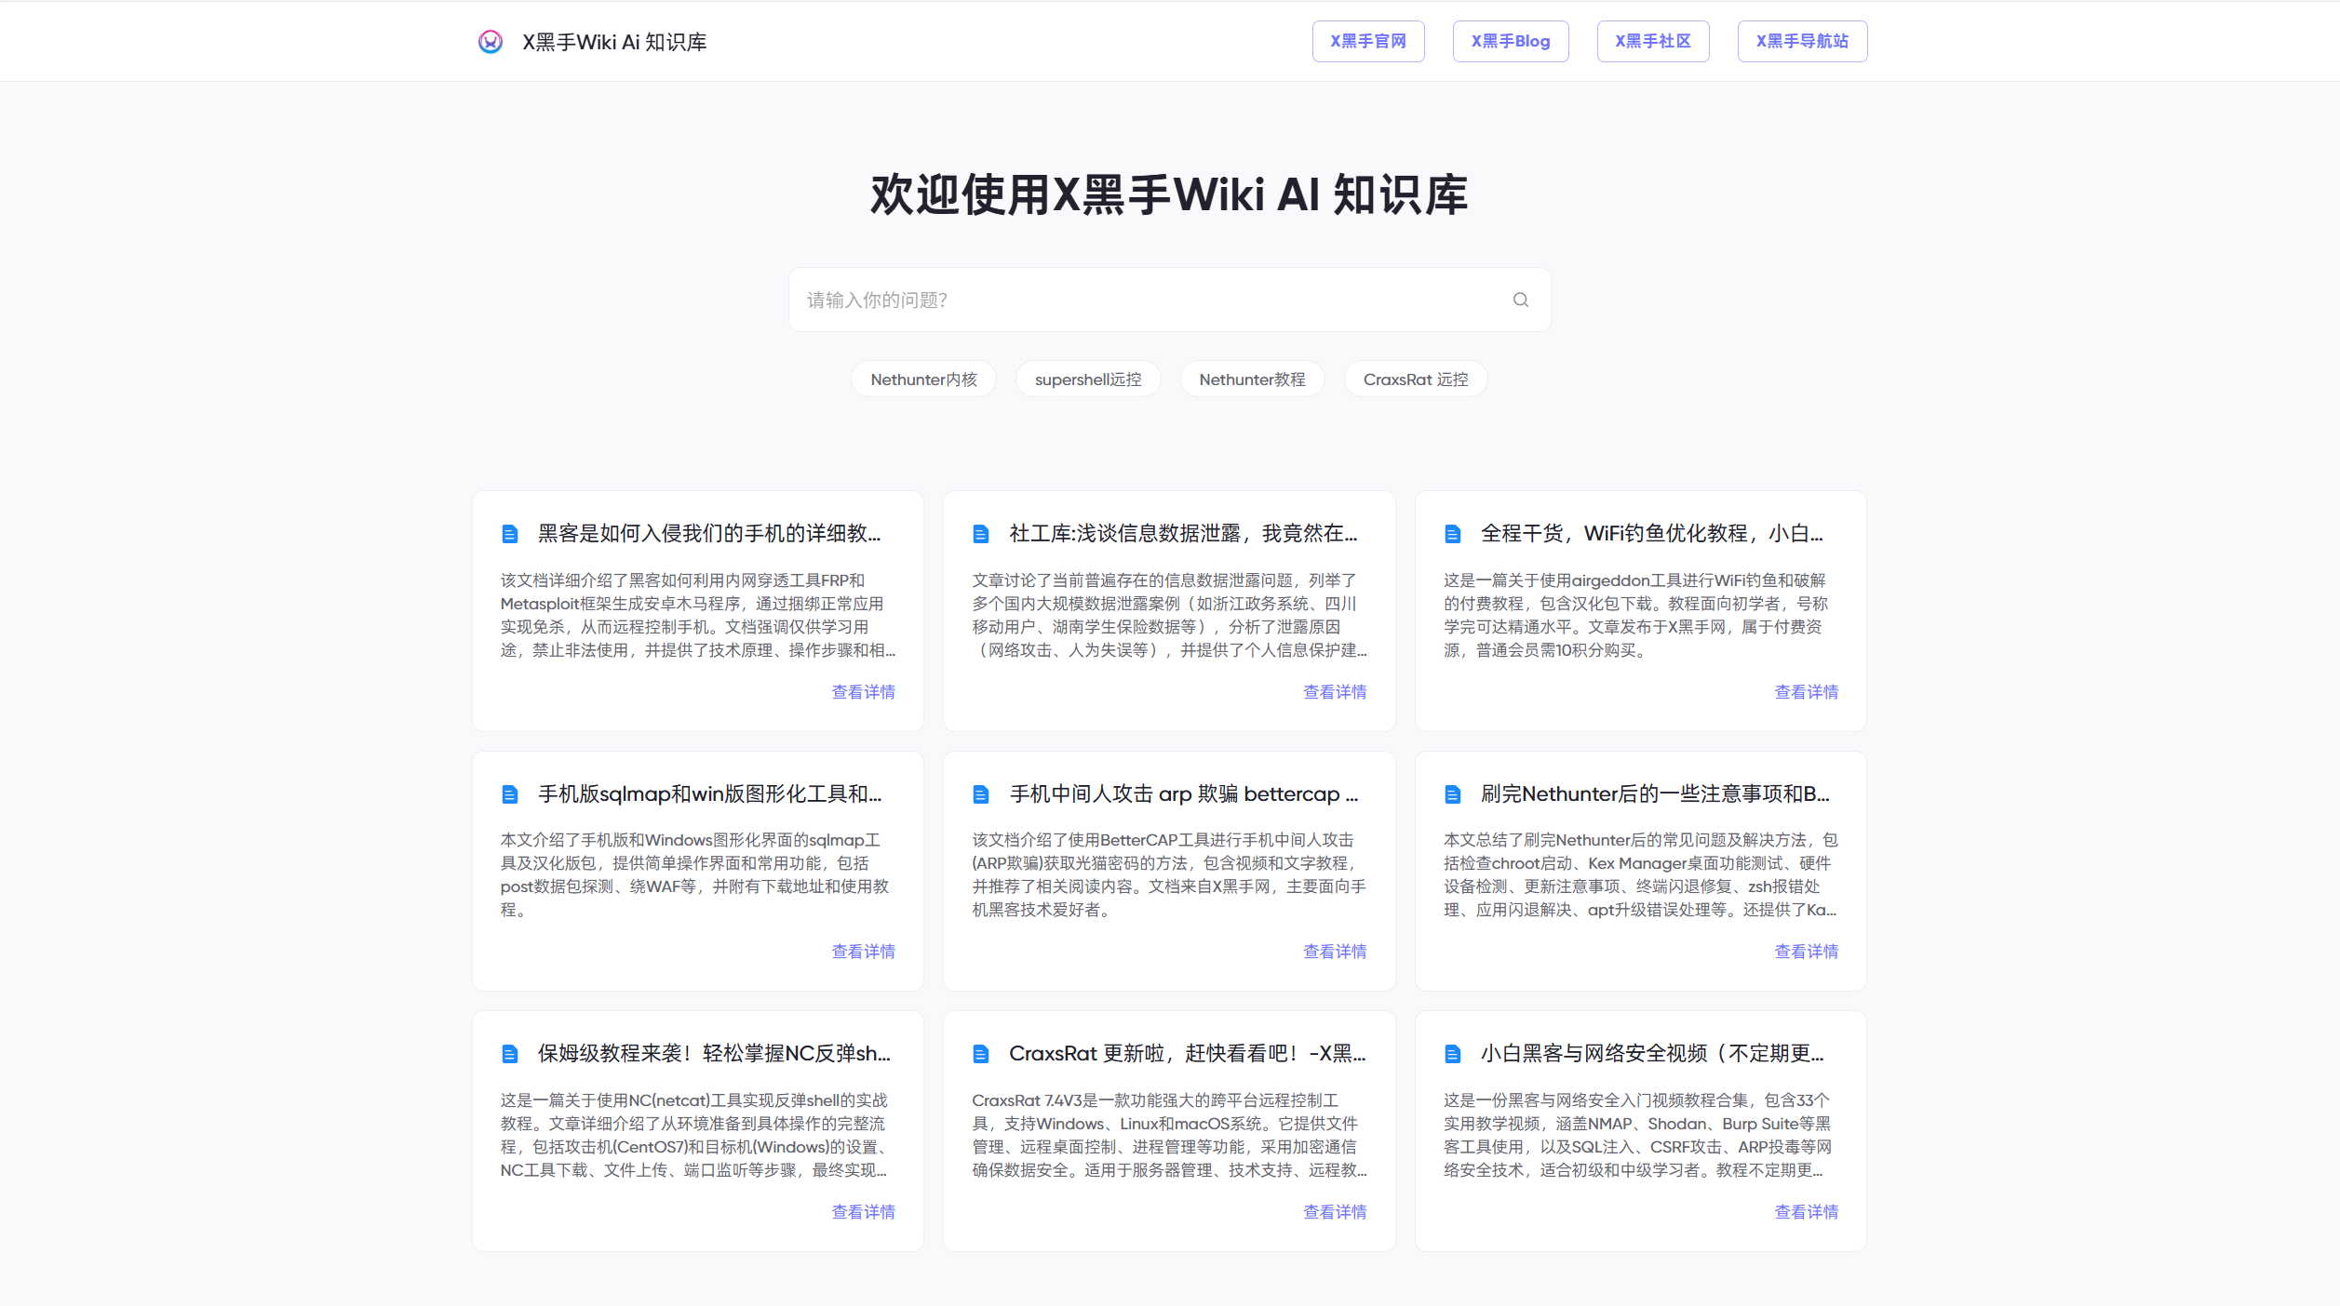The width and height of the screenshot is (2340, 1306).
Task: Open article title 小白黑客与网络安全视频
Action: (x=1652, y=1053)
